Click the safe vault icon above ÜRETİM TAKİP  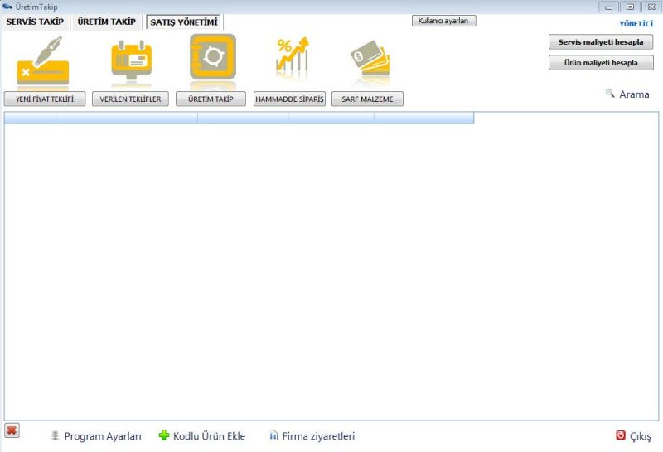coord(213,57)
